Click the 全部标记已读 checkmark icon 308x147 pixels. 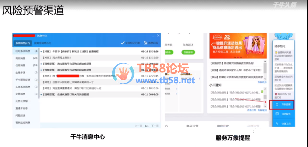123,43
